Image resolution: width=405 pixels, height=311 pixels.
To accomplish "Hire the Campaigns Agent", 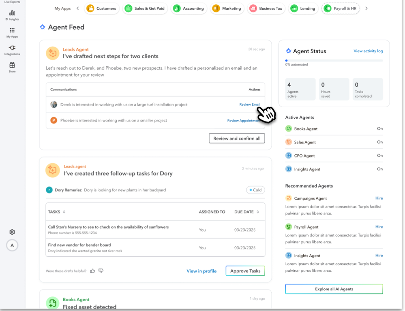I will (379, 198).
